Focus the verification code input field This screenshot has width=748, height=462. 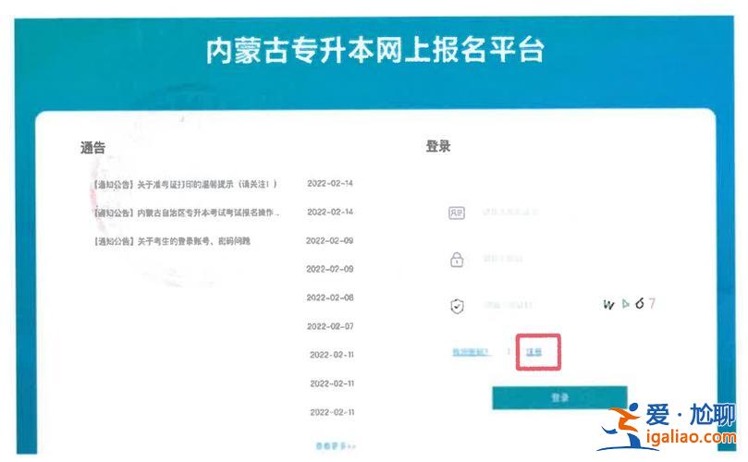click(x=508, y=304)
